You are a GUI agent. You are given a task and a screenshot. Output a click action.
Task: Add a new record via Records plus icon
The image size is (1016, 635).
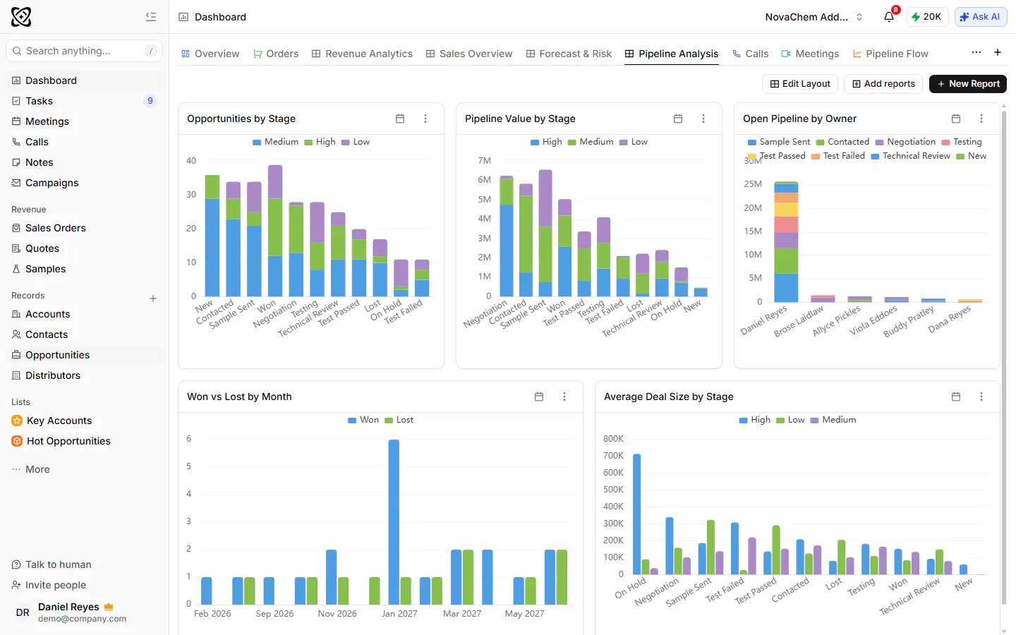coord(153,298)
